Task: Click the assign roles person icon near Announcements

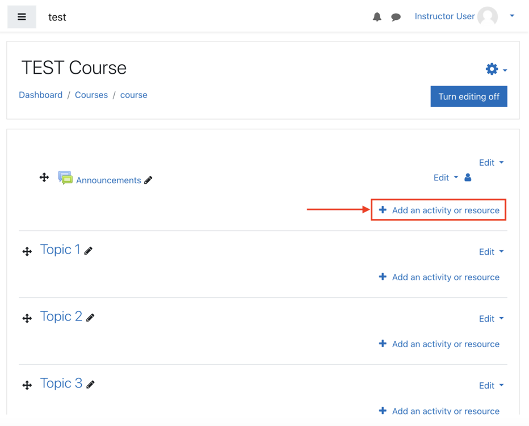Action: pos(467,177)
